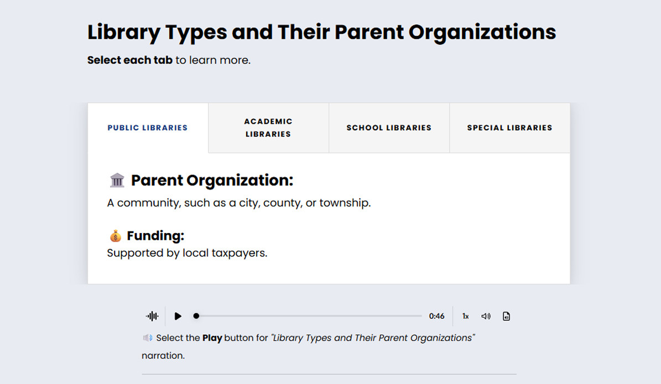Play the narration audio

(x=178, y=316)
